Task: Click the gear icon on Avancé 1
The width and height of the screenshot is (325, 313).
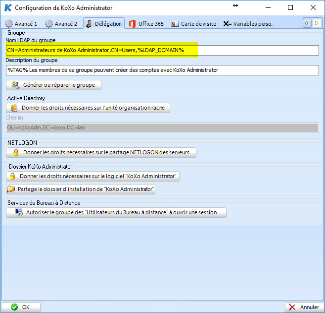Action: [9, 24]
